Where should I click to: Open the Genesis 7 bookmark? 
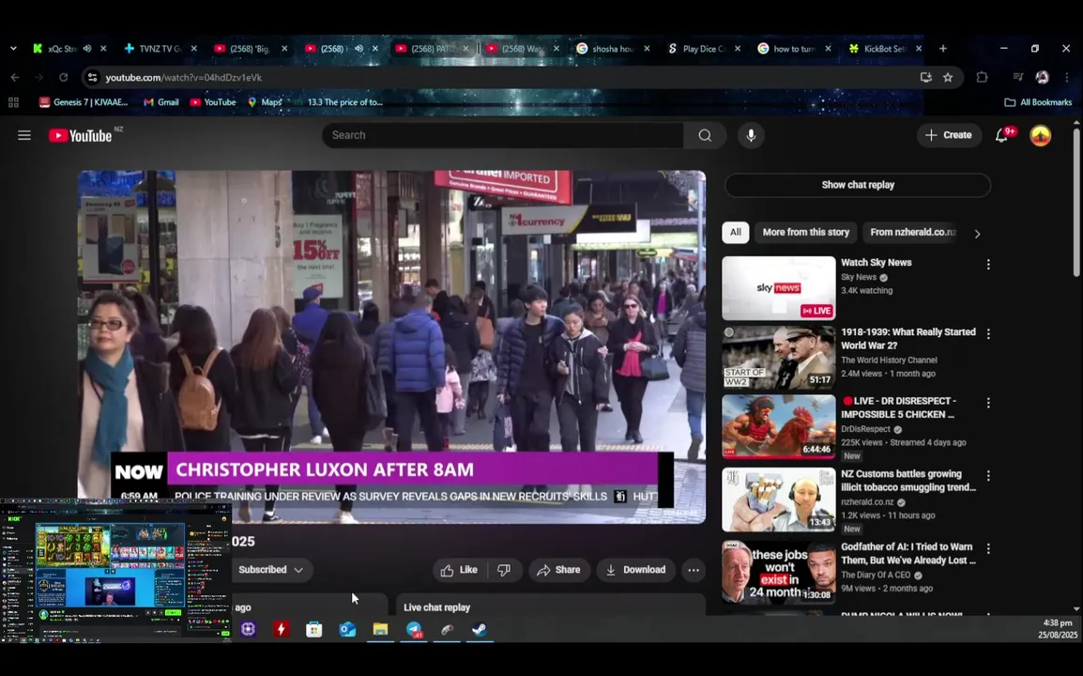click(x=84, y=102)
